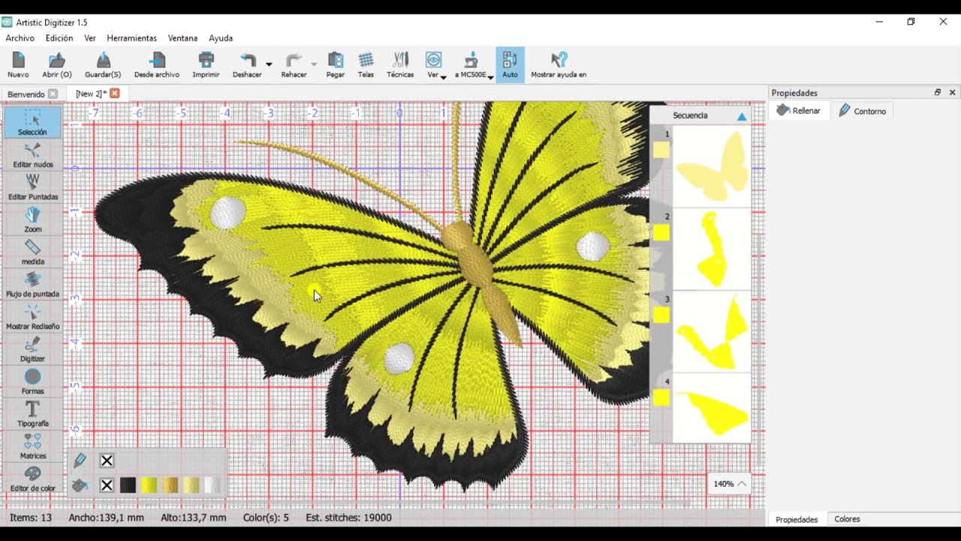Pick the Flujo de puntada tool
961x541 pixels.
(x=32, y=285)
